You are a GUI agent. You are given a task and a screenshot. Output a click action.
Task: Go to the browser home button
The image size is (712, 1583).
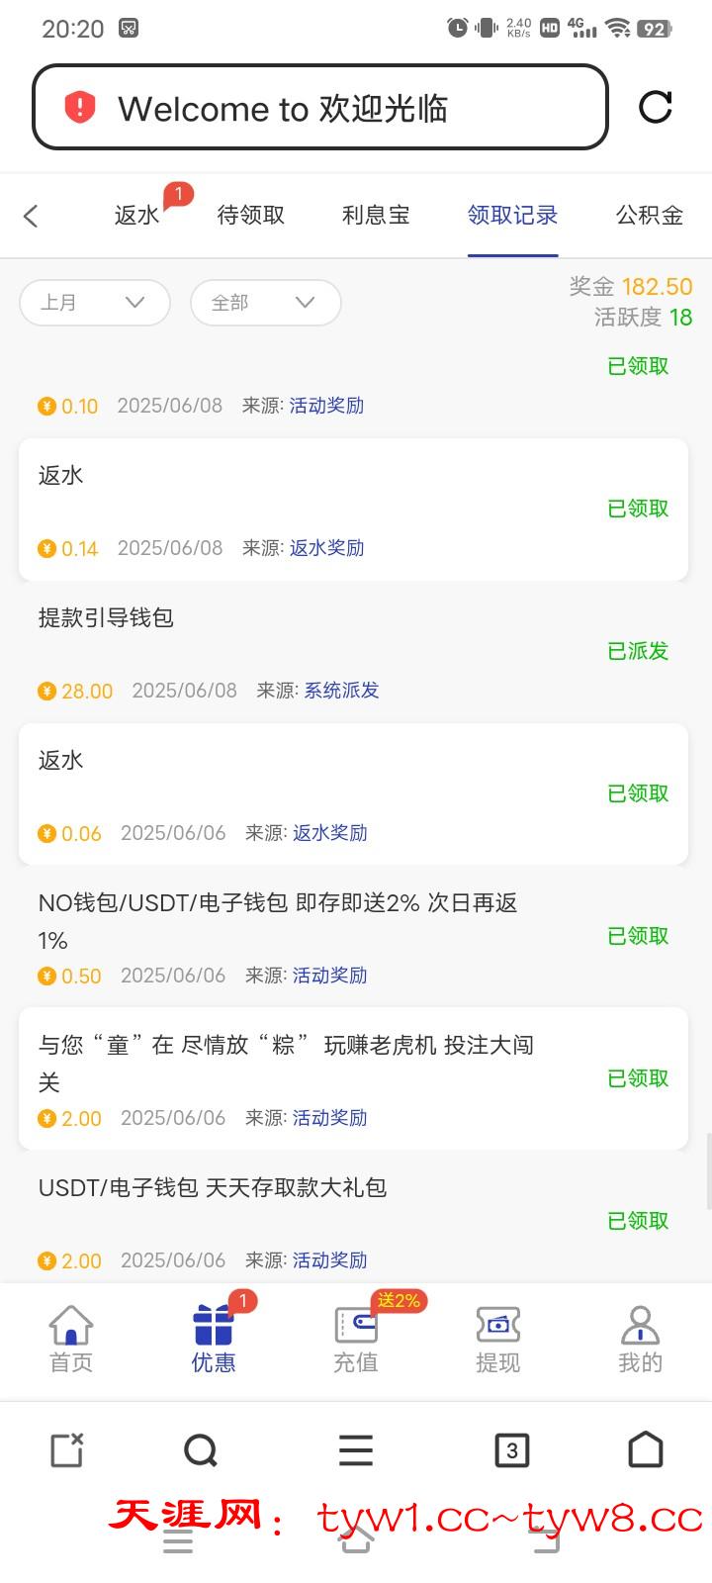646,1450
